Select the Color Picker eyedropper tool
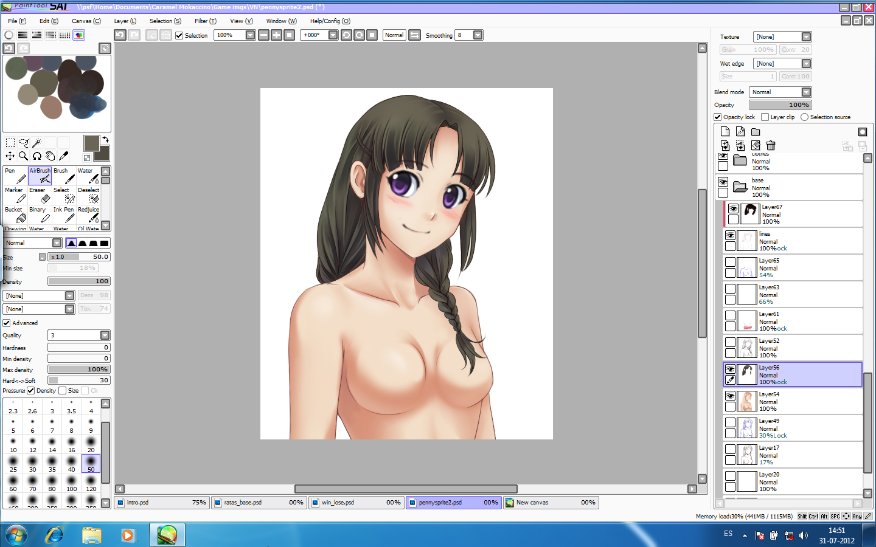The height and width of the screenshot is (547, 876). pyautogui.click(x=63, y=156)
